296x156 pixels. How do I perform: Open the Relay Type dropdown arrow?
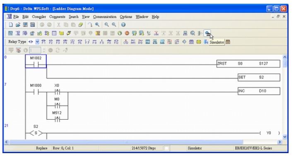(x=37, y=42)
